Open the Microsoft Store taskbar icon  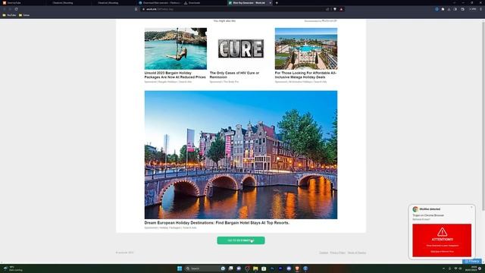click(x=264, y=268)
